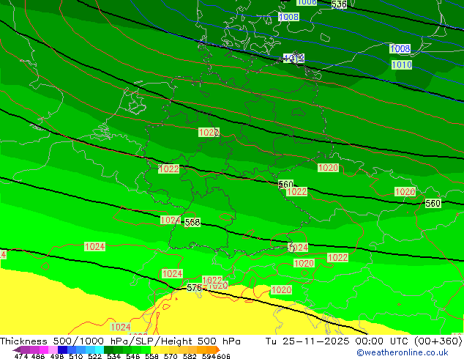Click the blue '1010' pressure label

click(402, 64)
